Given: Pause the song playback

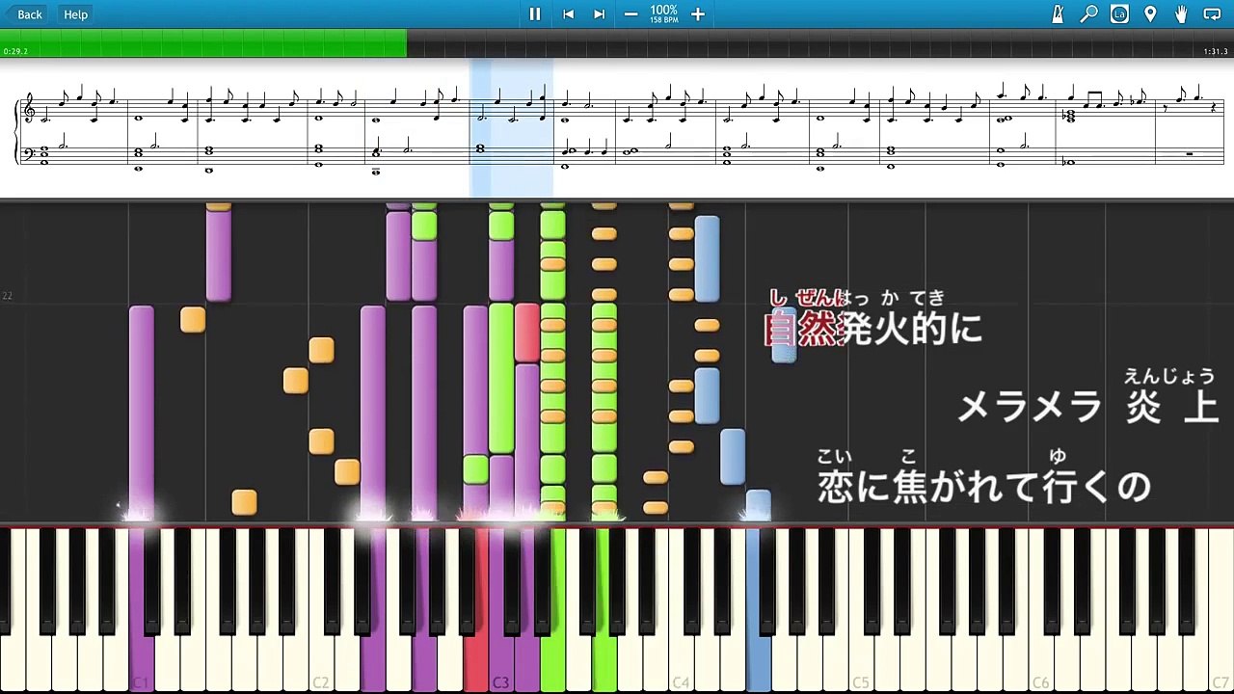Looking at the screenshot, I should (x=535, y=14).
